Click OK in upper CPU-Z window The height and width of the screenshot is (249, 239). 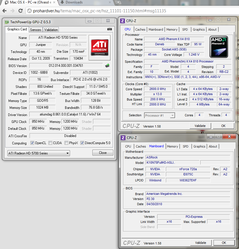point(224,126)
